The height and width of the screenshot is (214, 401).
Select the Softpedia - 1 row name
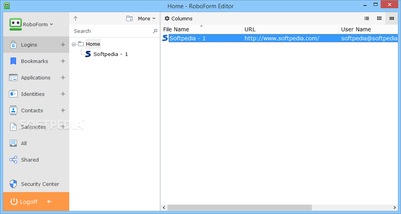187,38
